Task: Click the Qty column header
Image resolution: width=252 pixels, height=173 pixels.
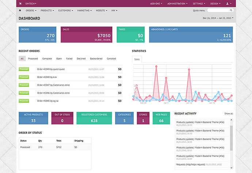Action: tap(40, 141)
